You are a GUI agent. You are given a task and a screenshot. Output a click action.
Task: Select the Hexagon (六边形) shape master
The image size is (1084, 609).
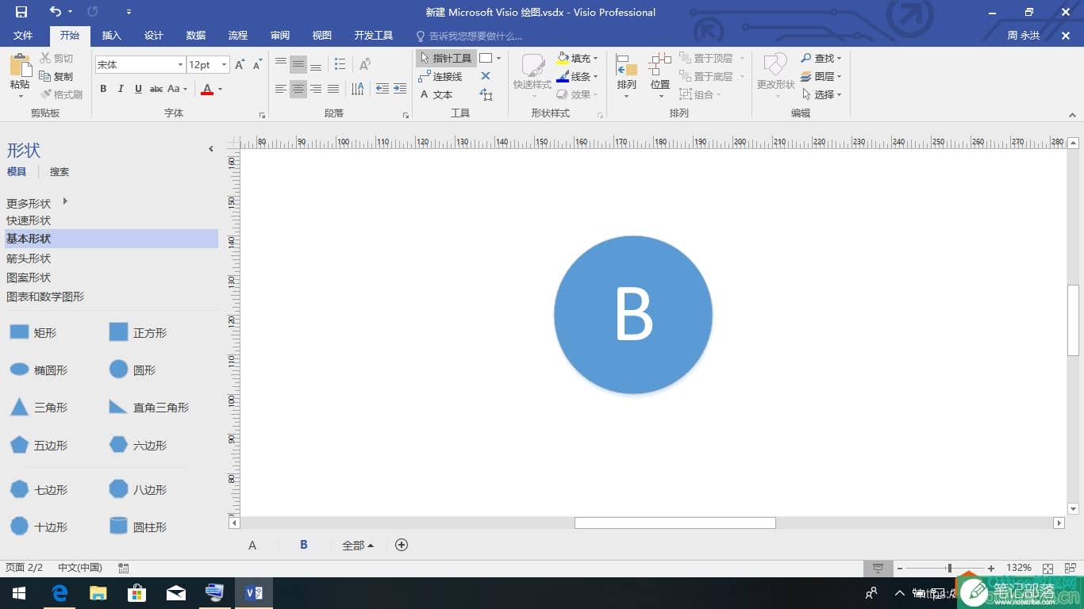click(x=138, y=445)
